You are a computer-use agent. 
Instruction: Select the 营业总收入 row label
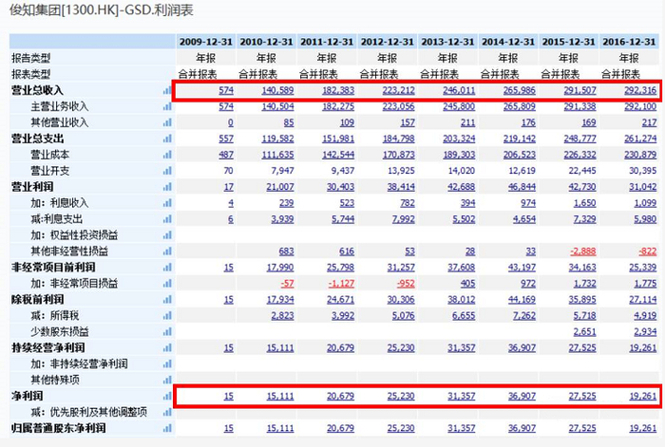point(37,90)
